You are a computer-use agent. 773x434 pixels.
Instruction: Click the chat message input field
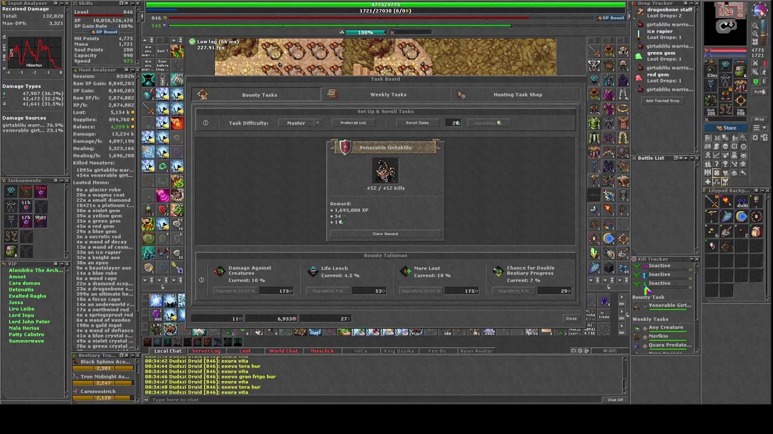tap(374, 400)
